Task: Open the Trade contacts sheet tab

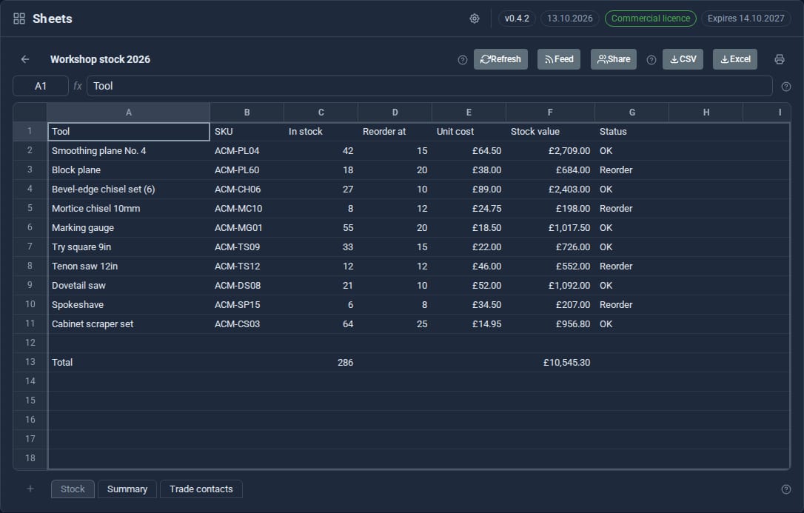Action: [201, 489]
